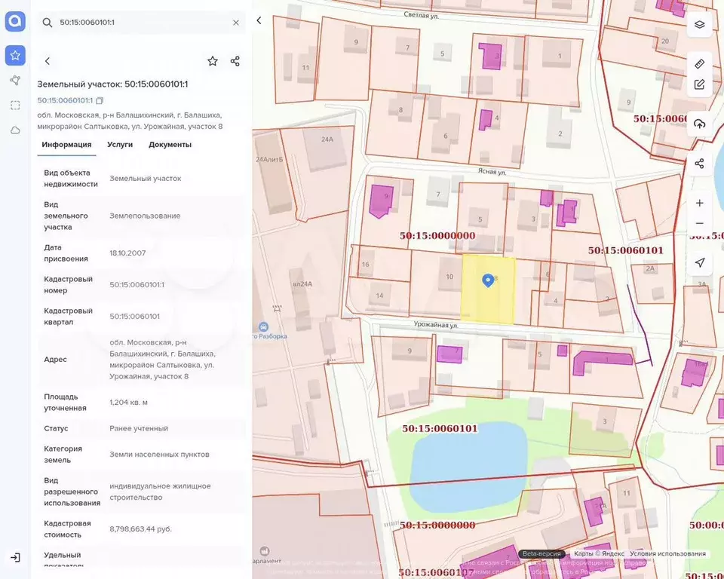This screenshot has width=724, height=579.
Task: Click the Яндекс maps attribution
Action: (x=599, y=553)
